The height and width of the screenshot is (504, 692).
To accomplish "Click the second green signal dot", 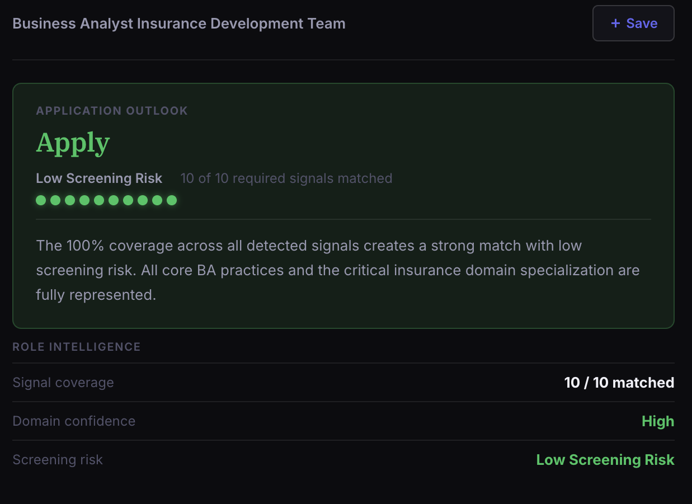I will click(x=55, y=200).
